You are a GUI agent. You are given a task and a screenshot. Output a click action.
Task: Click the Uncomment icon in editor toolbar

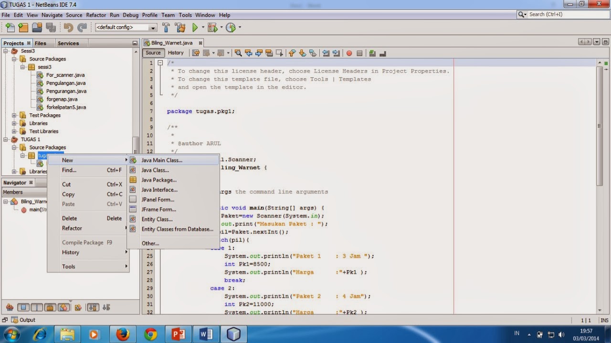click(383, 53)
